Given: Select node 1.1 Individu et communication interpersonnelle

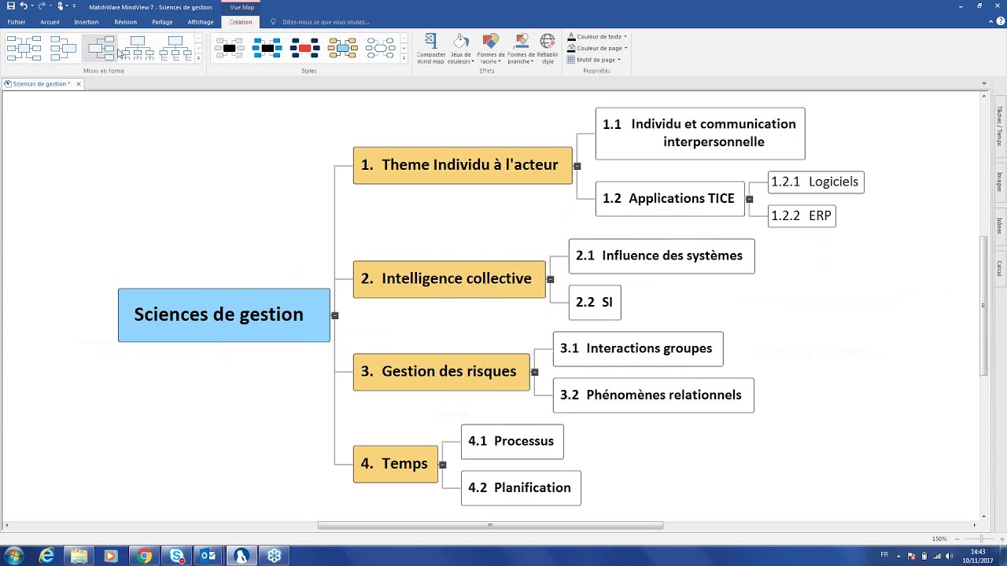Looking at the screenshot, I should click(x=700, y=134).
